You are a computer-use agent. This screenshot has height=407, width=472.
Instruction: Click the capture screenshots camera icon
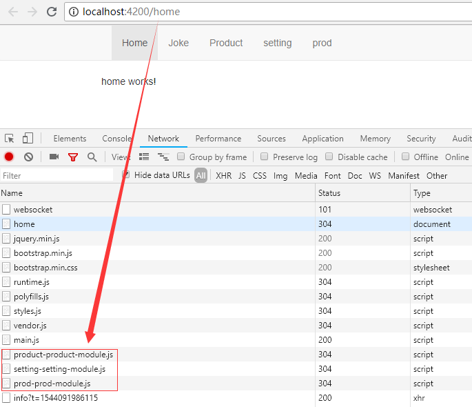tap(54, 157)
